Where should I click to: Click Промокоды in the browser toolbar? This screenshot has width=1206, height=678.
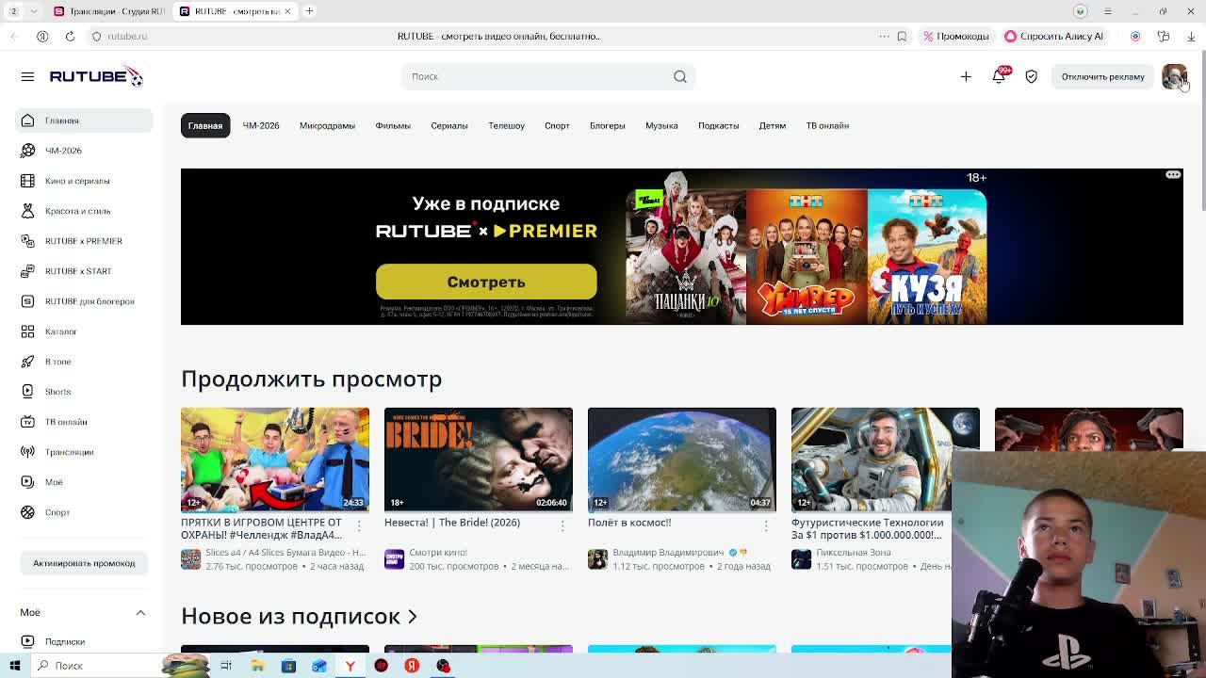956,36
